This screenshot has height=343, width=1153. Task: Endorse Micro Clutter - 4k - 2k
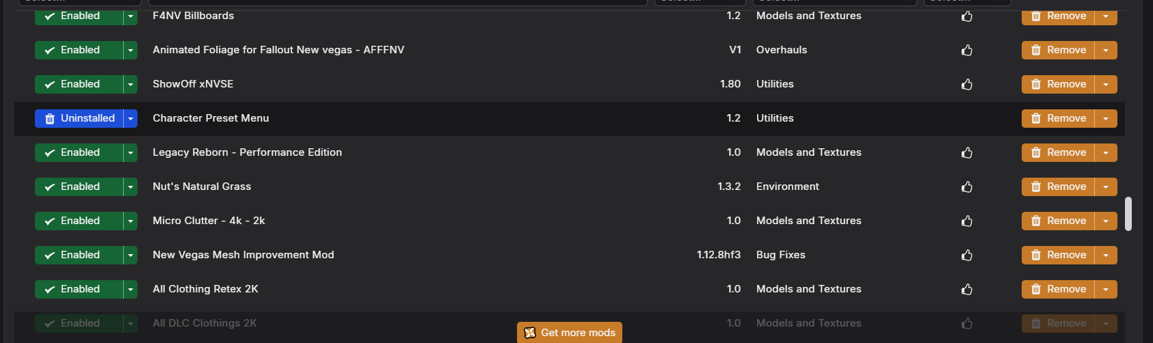967,221
